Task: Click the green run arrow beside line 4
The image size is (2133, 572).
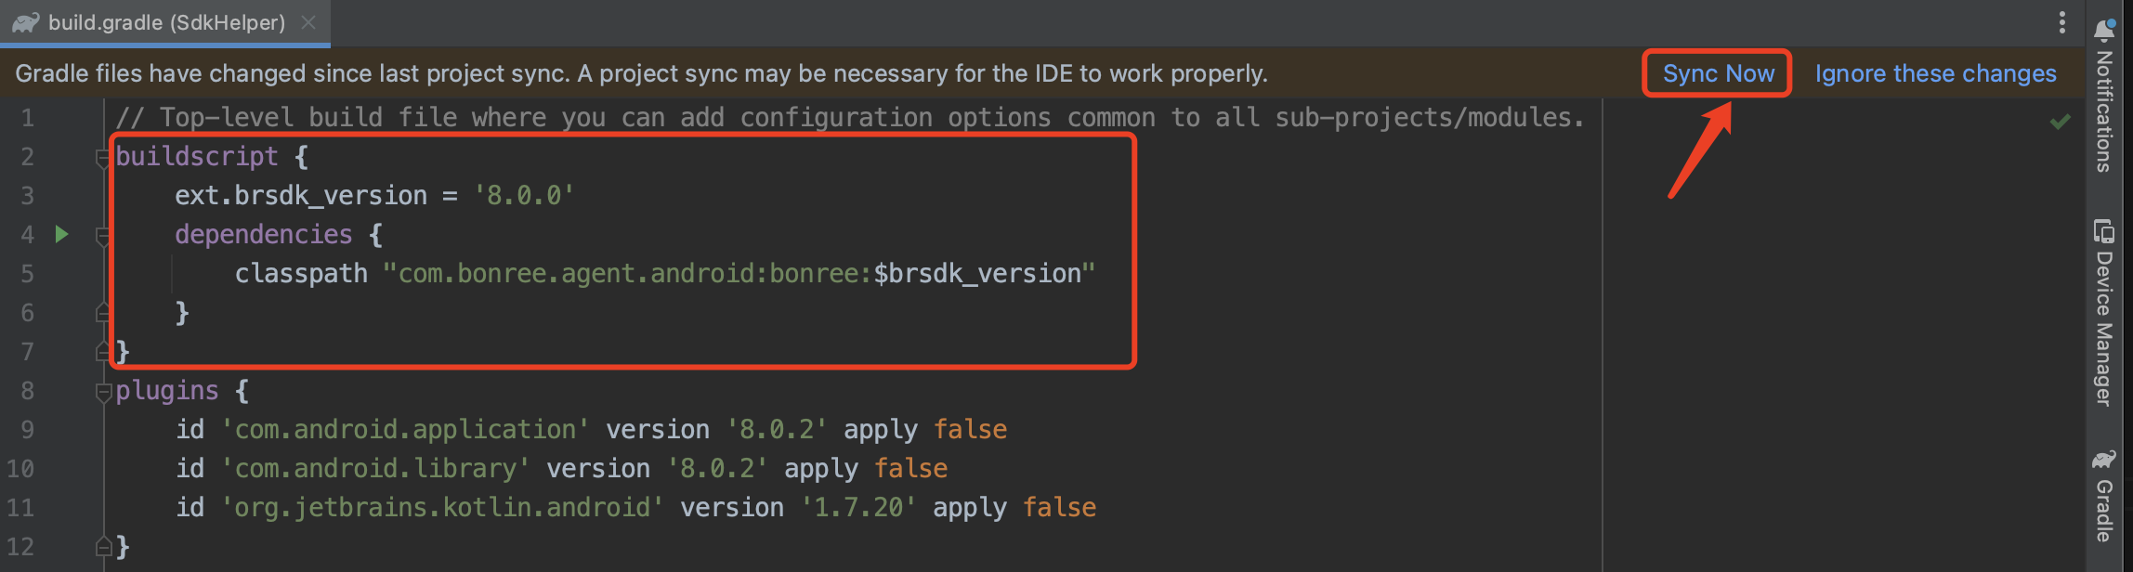Action: [x=61, y=234]
